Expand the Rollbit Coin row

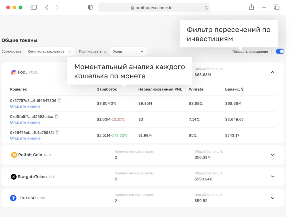coord(273,155)
